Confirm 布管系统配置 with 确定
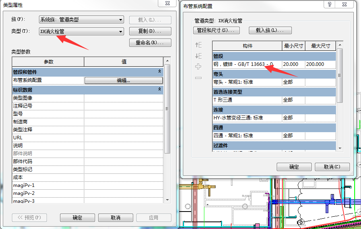Screen dimensions: 361x229 294,167
